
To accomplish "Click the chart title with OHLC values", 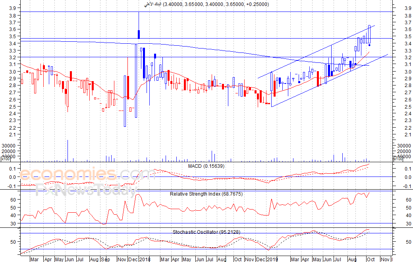I will tap(206, 4).
